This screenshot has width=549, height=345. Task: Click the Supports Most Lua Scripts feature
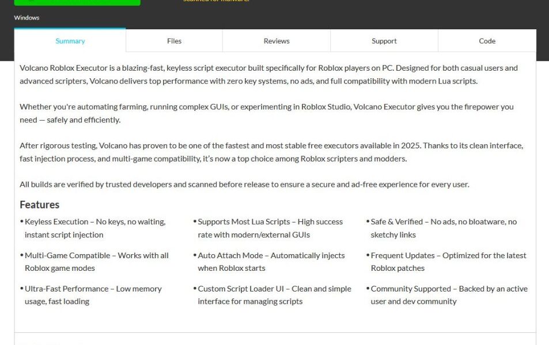(x=270, y=228)
